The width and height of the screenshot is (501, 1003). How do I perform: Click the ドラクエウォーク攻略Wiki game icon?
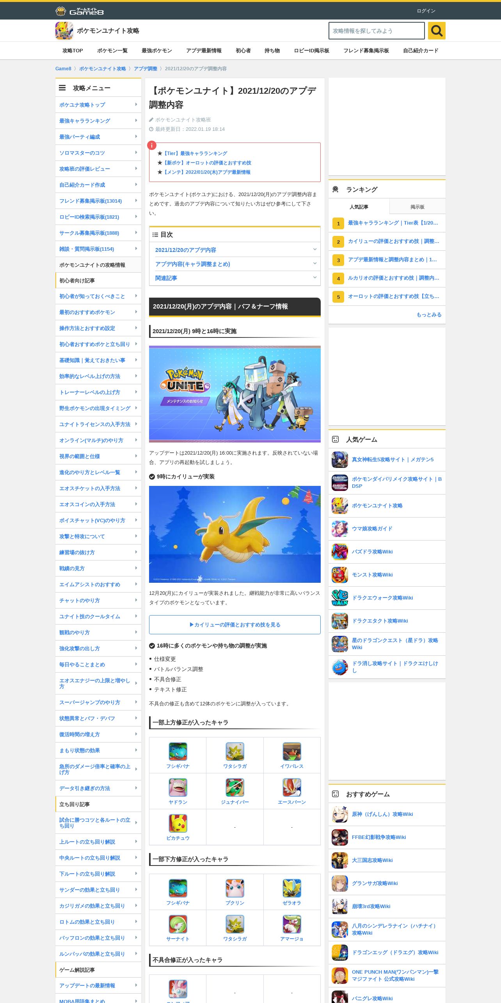tap(340, 598)
